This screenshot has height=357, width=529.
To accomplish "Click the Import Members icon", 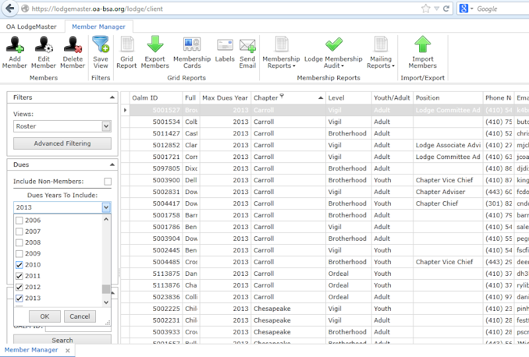I will tap(423, 46).
